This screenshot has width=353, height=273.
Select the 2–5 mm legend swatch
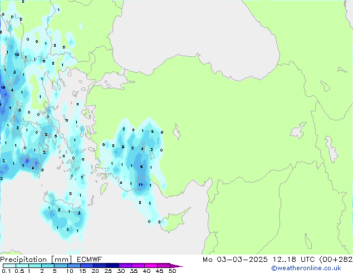[x=48, y=266]
